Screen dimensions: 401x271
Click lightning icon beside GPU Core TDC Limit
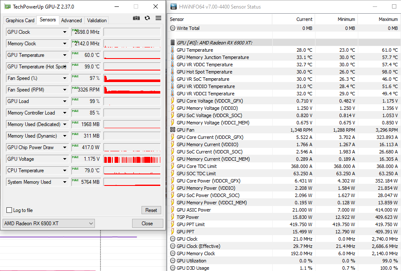[x=173, y=166]
